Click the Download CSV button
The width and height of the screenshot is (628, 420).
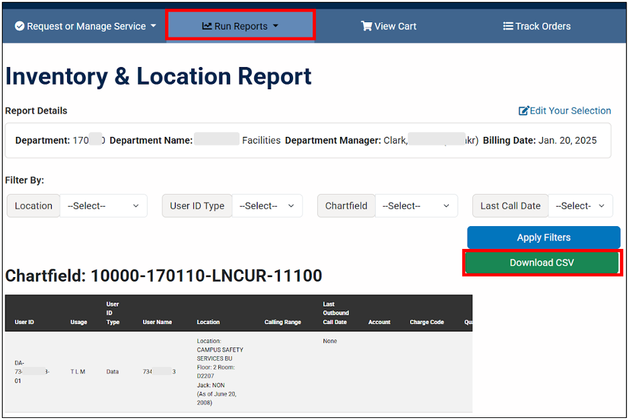pos(542,262)
